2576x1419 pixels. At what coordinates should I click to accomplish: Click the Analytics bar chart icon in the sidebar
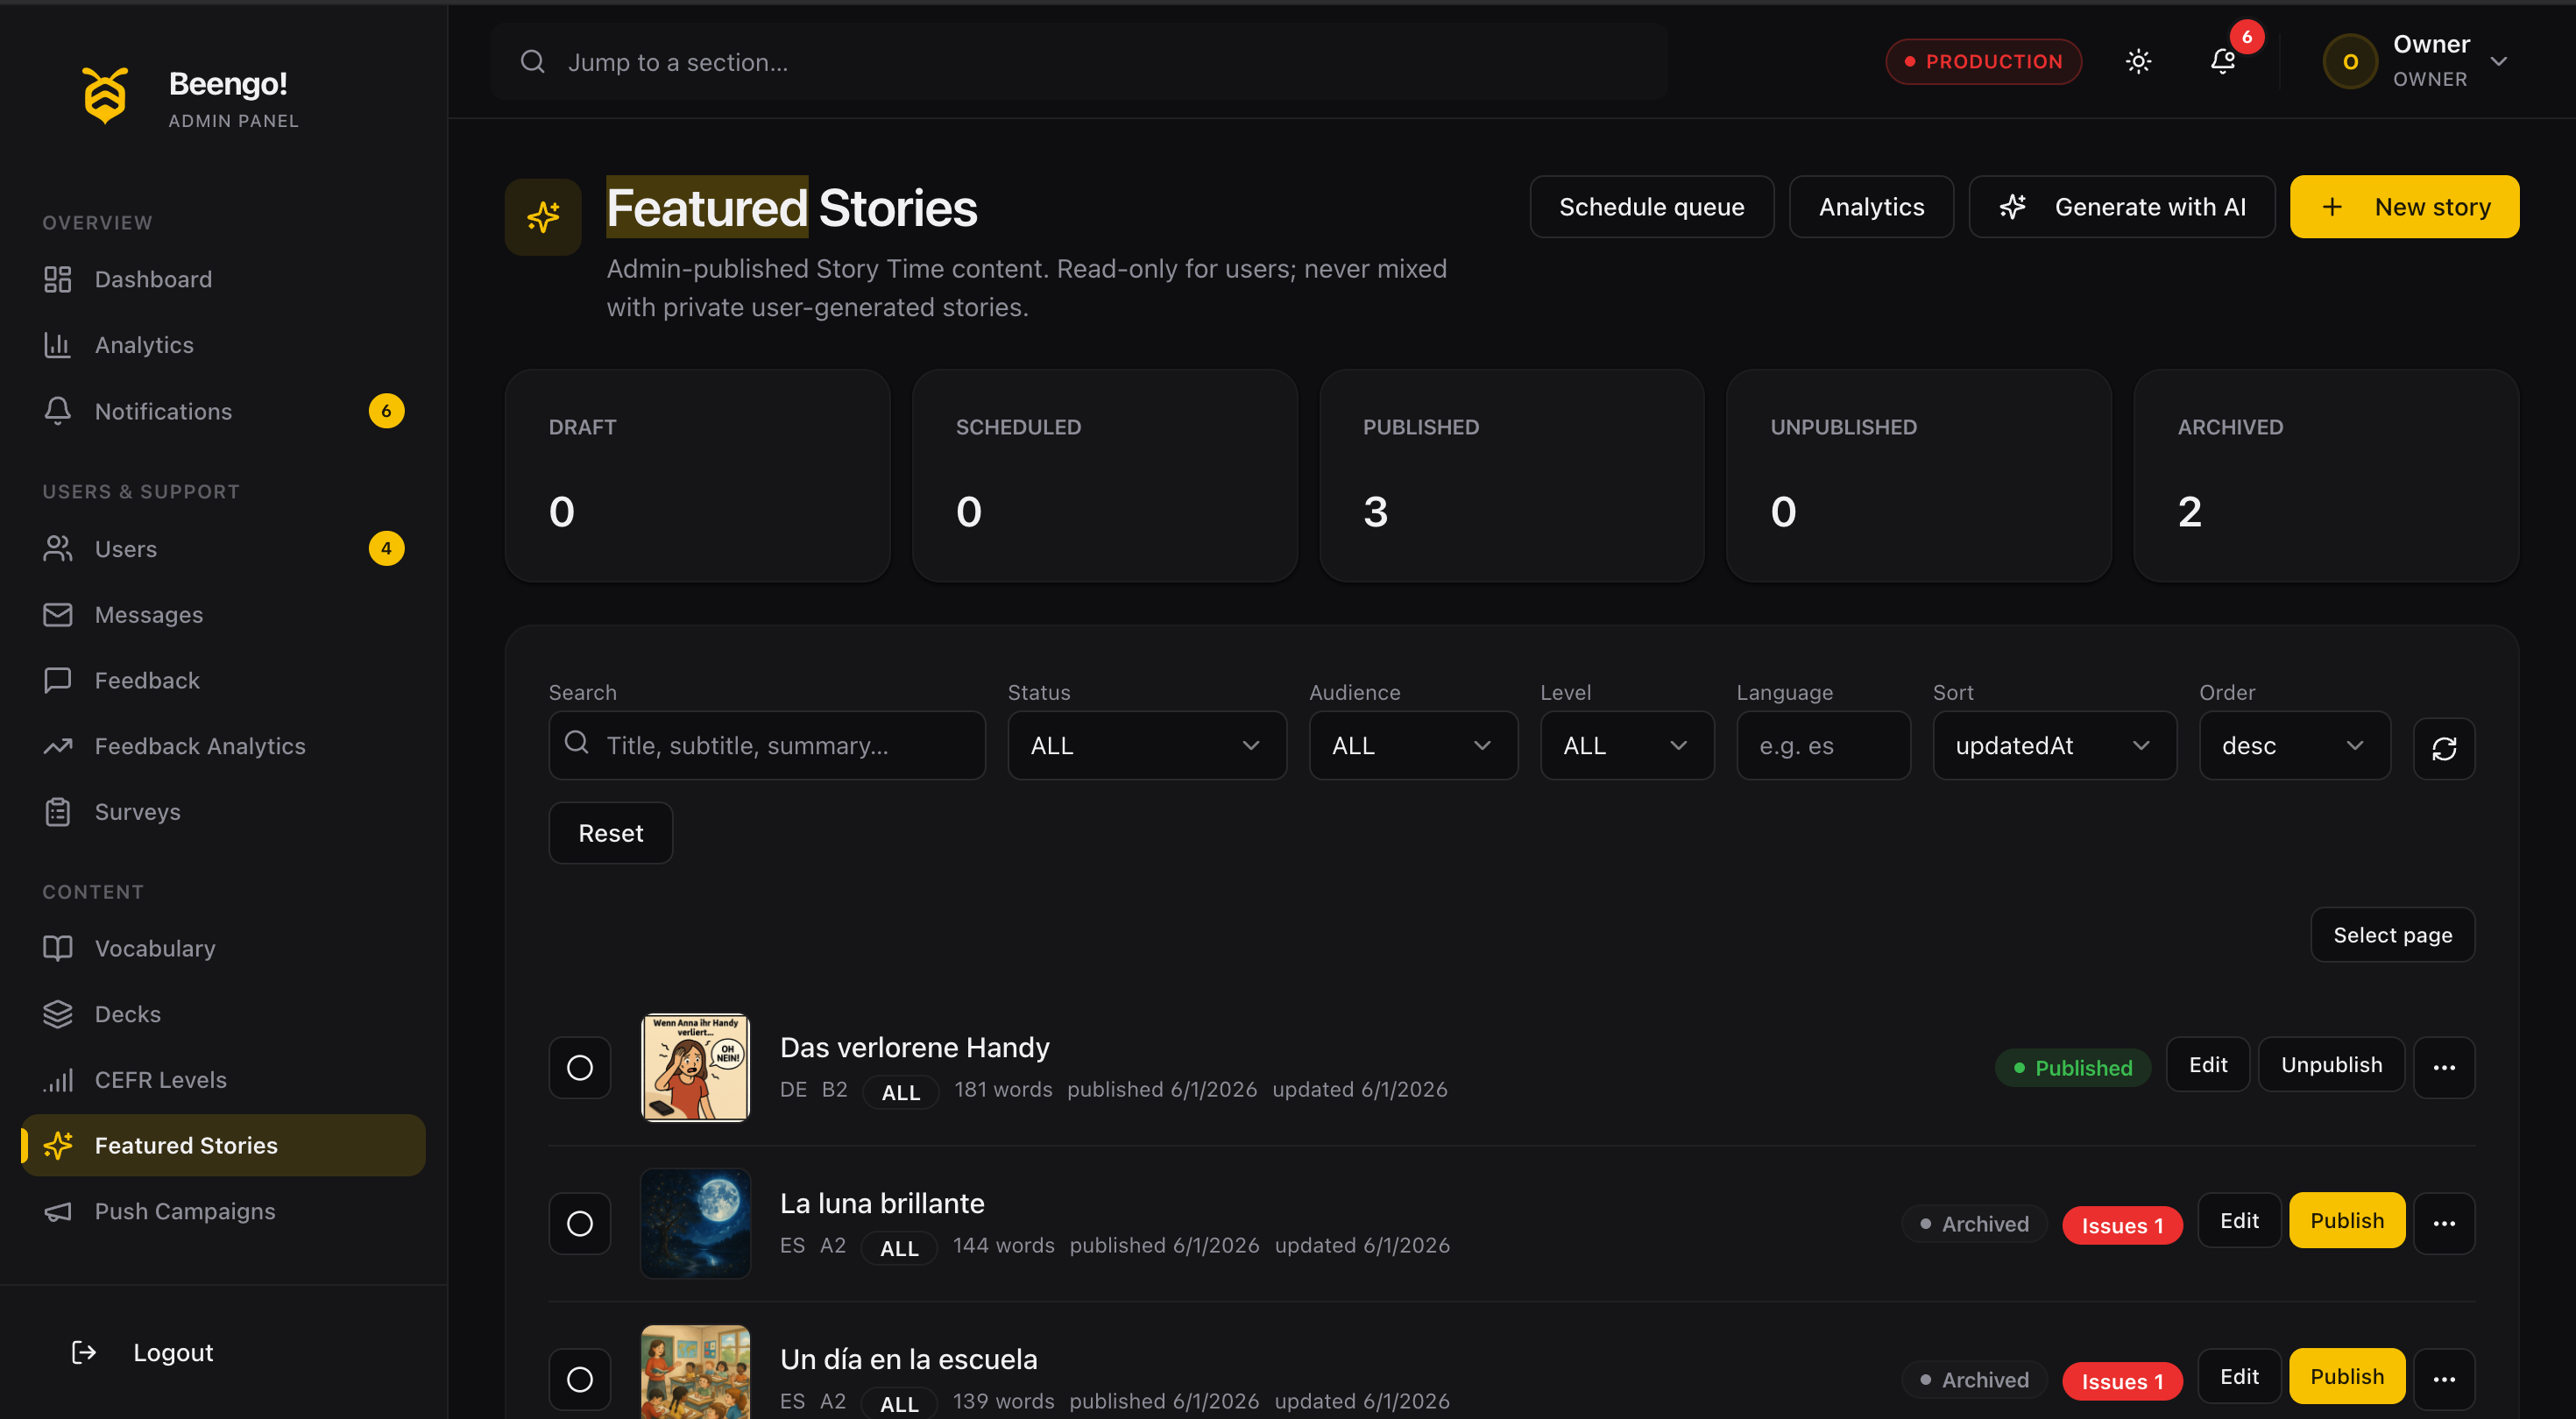(58, 345)
